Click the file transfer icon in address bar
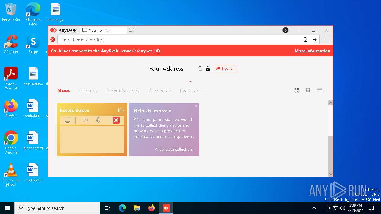Viewport: 381px width, 214px height. pos(305,40)
